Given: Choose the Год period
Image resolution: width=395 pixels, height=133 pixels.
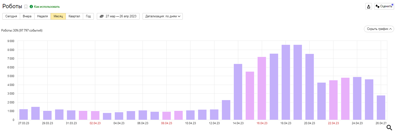Looking at the screenshot, I should click(88, 16).
